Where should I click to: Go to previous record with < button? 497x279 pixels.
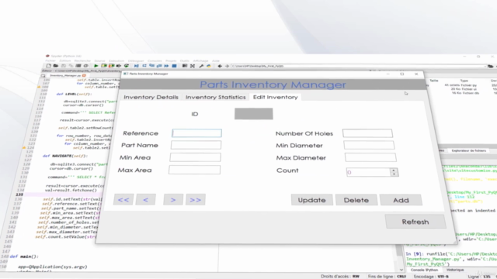pyautogui.click(x=145, y=200)
